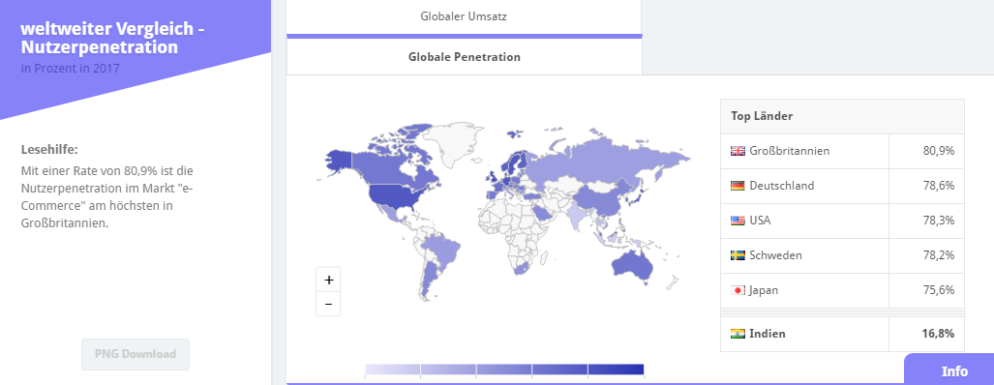The height and width of the screenshot is (385, 994).
Task: Click the darkest shade in the color legend
Action: [x=617, y=370]
